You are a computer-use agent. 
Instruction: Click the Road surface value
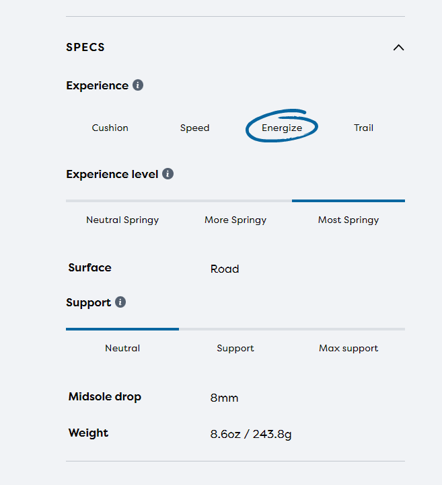click(x=225, y=269)
